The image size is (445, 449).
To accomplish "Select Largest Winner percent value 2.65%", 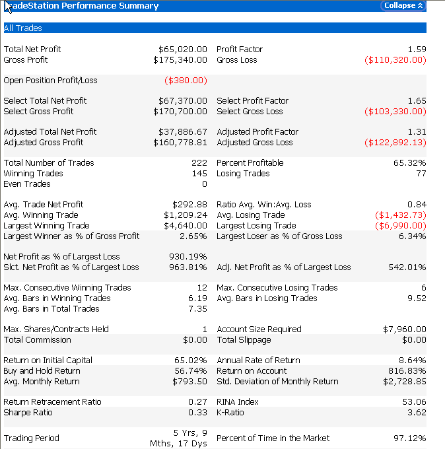I will click(x=193, y=236).
